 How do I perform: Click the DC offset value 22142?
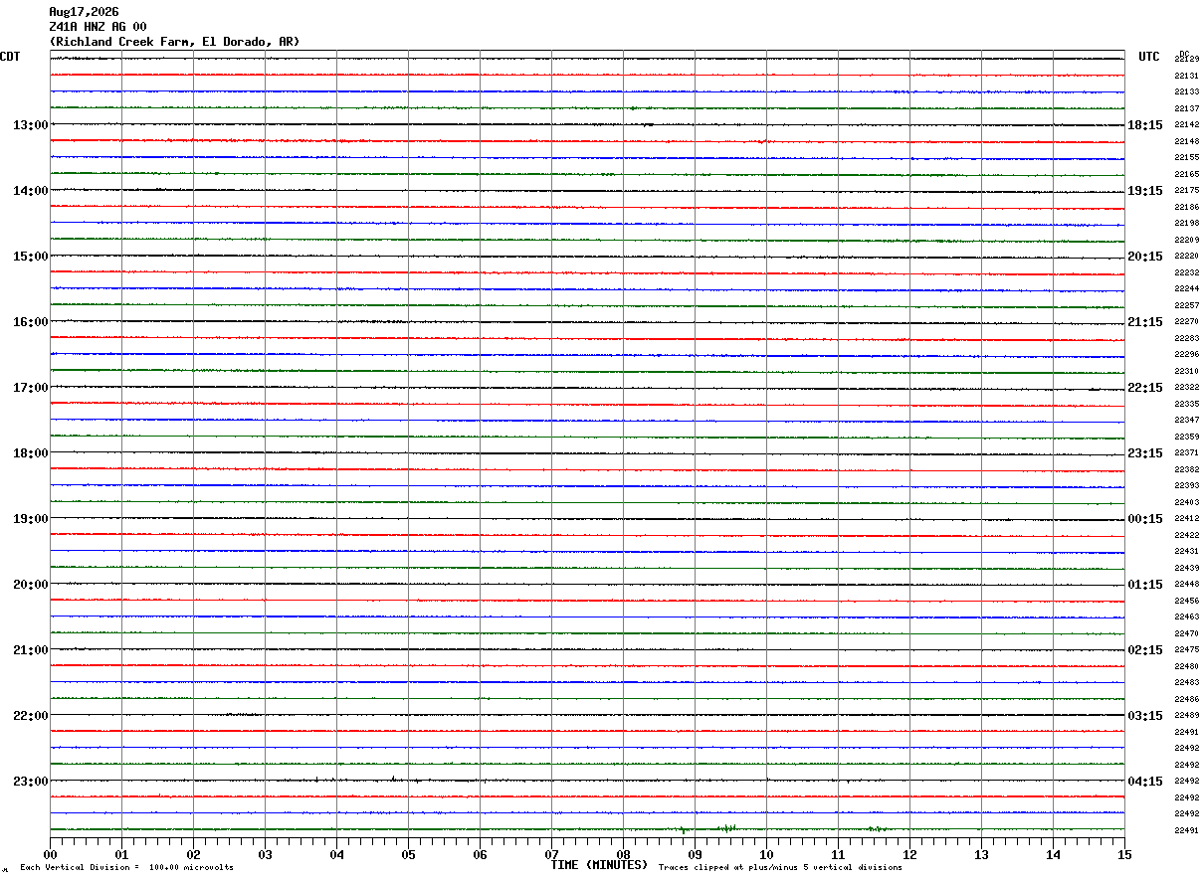1187,125
